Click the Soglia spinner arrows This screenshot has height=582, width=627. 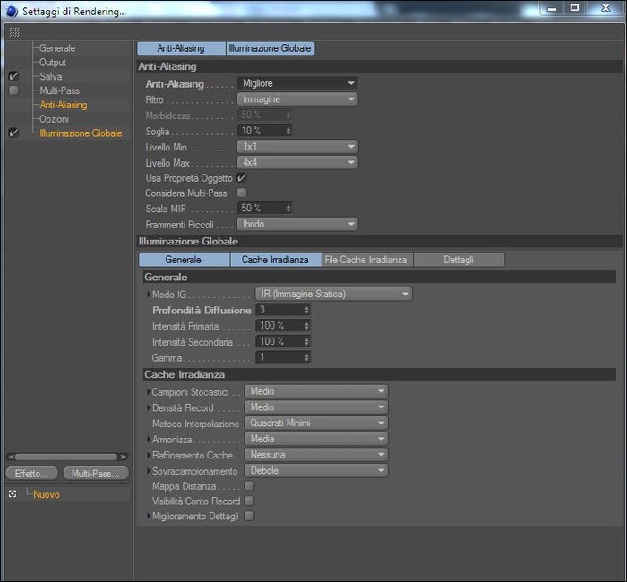[288, 131]
